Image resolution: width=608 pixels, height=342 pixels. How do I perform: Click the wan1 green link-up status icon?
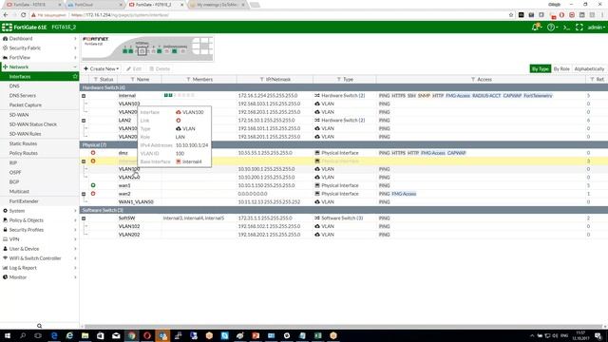(93, 185)
